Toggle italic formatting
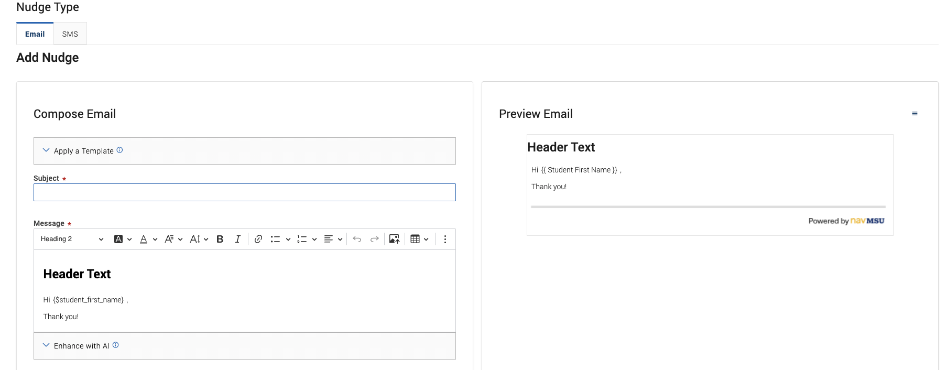Viewport: 947px width, 370px height. (237, 239)
